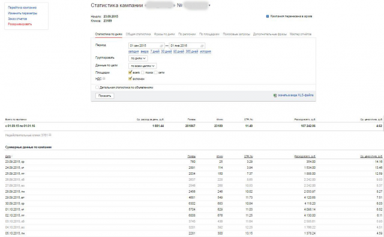Enable 'поиск' площадки checkbox
The height and width of the screenshot is (237, 384).
pos(143,72)
